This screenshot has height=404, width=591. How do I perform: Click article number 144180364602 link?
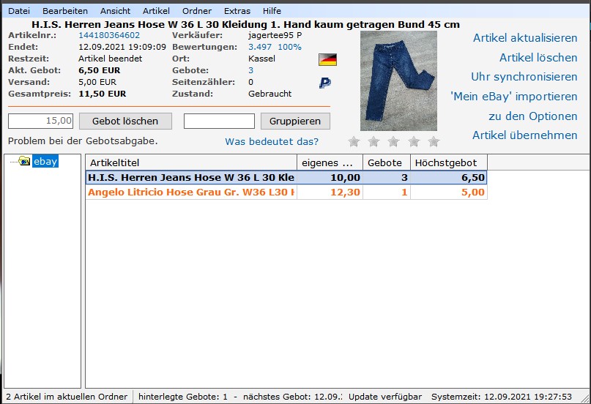(x=109, y=35)
